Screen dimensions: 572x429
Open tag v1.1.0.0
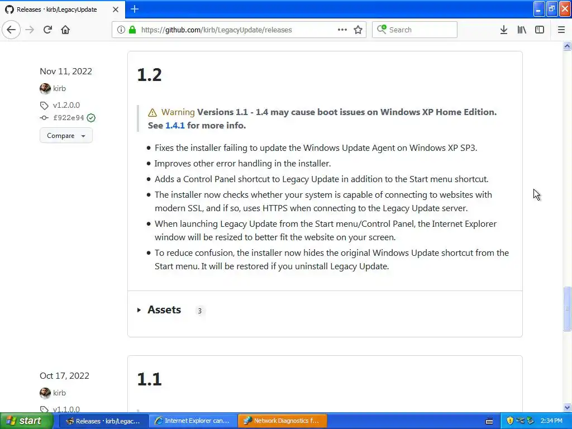click(x=66, y=409)
